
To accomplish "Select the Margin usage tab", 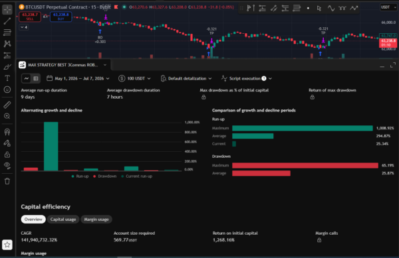I will 96,220.
